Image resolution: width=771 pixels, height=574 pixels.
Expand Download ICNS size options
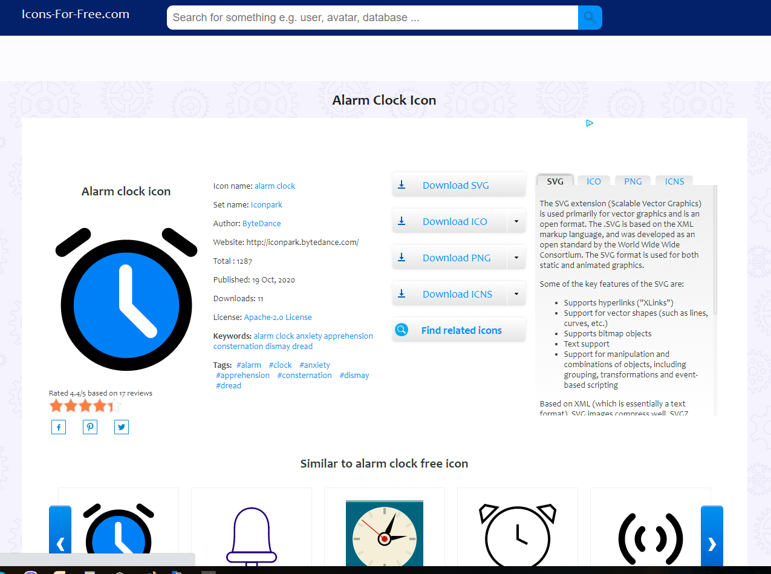(x=516, y=294)
